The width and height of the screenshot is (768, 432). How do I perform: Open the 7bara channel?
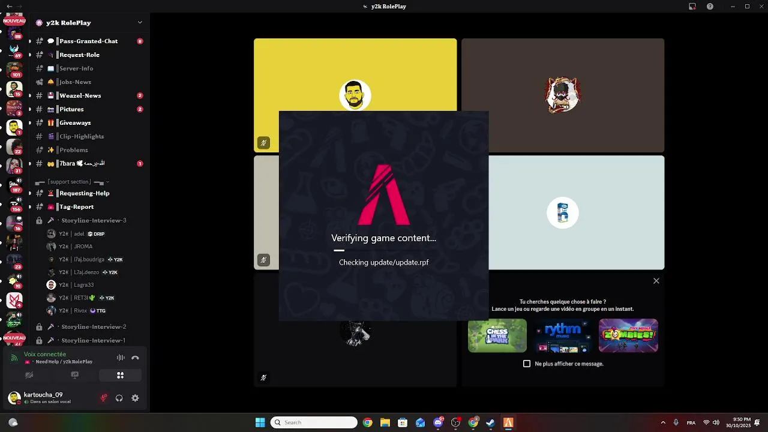point(88,163)
